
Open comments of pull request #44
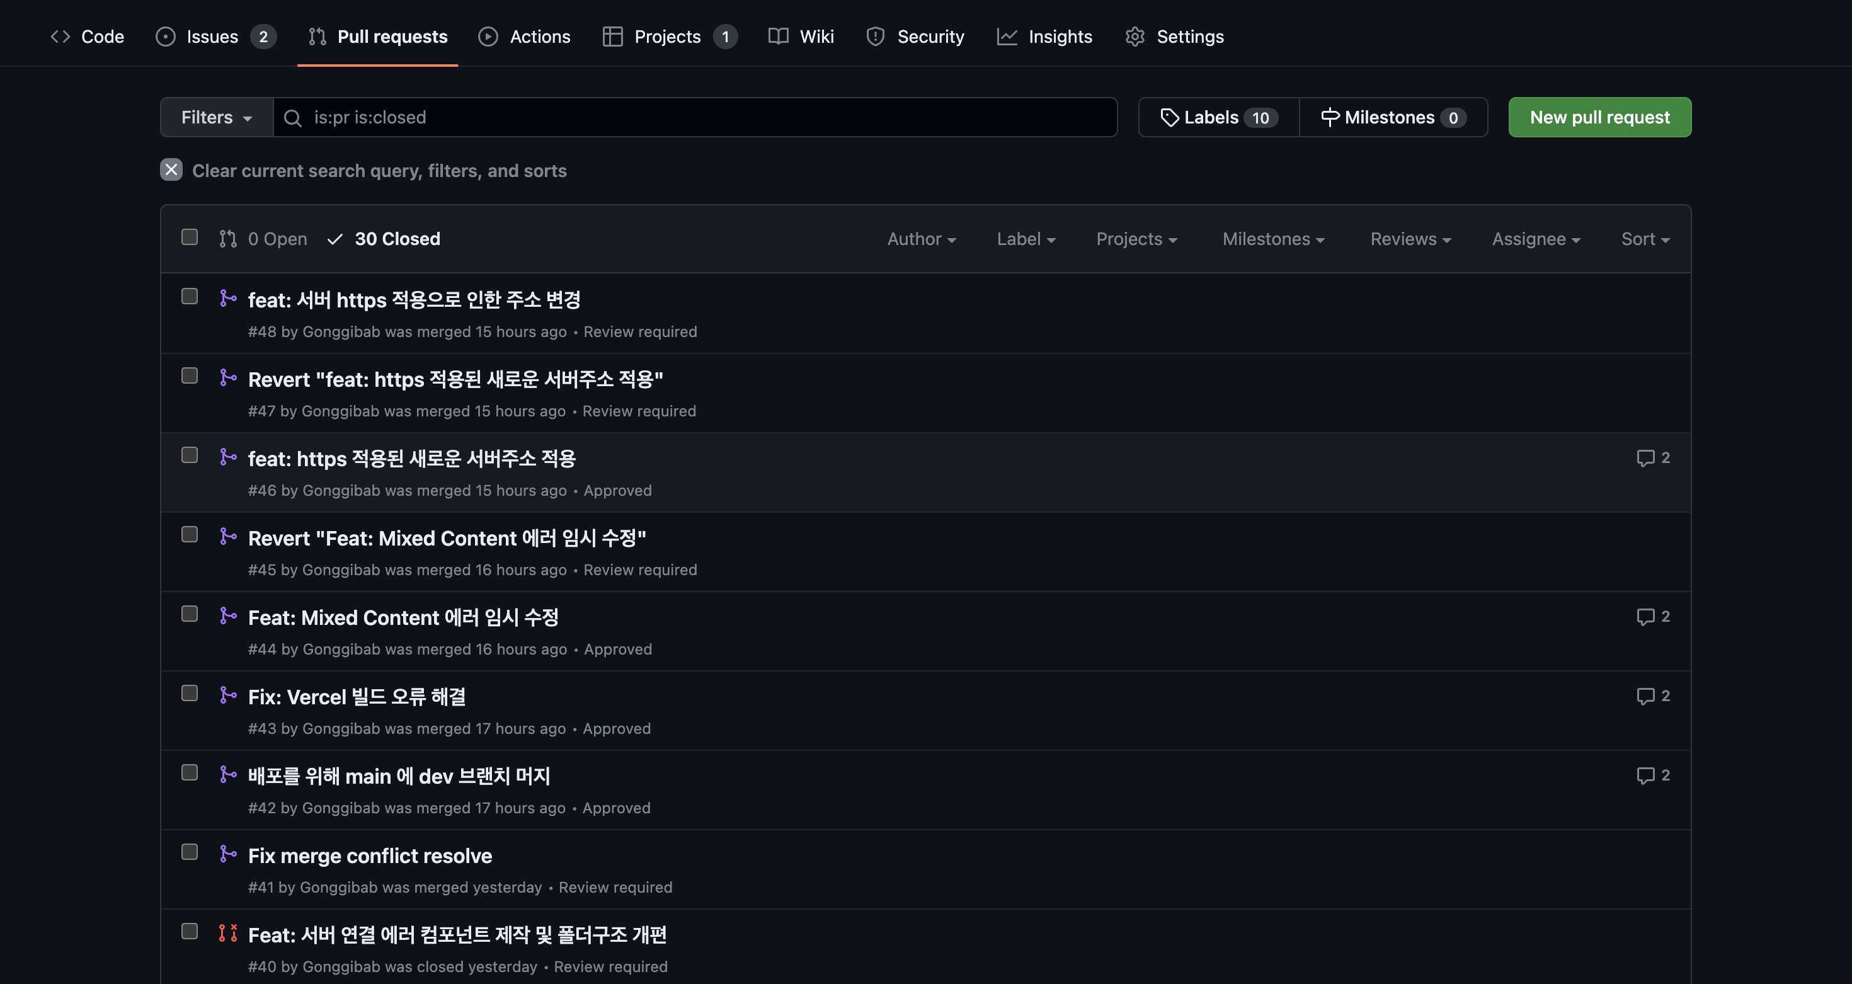click(x=1653, y=617)
